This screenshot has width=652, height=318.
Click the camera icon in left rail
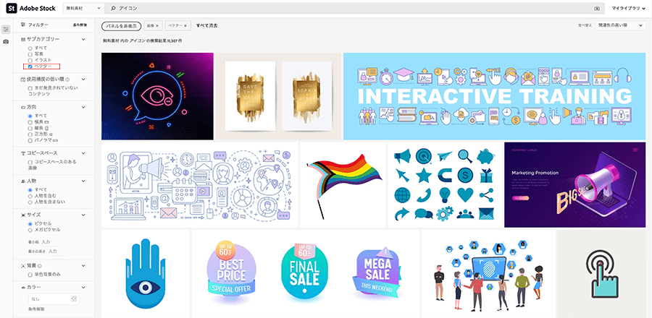coord(6,42)
